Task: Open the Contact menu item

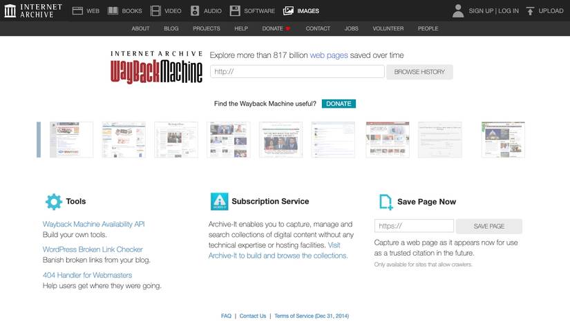Action: (318, 28)
